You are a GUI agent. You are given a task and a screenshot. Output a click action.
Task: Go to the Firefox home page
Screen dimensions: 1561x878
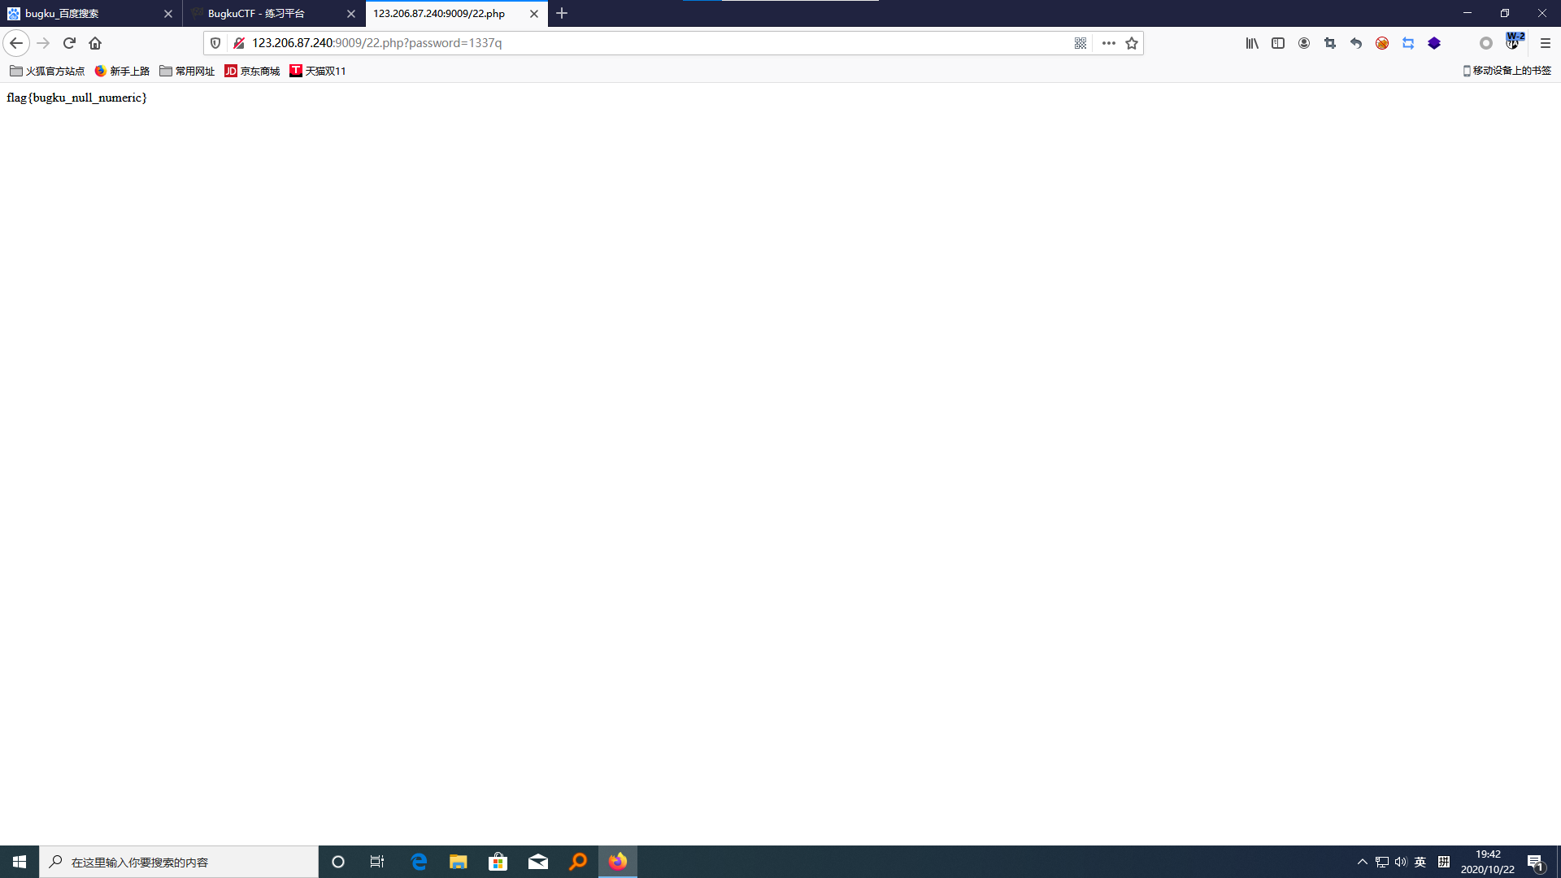[x=95, y=43]
